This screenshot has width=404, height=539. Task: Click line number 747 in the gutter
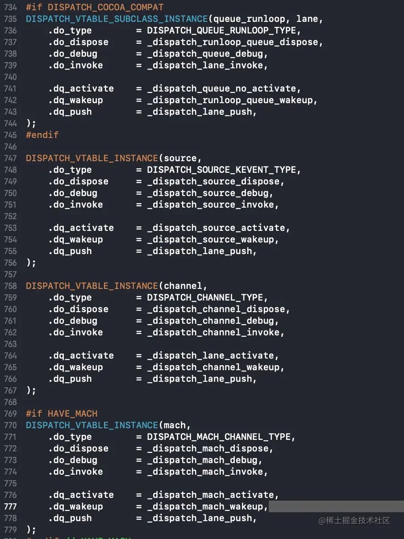[x=10, y=158]
